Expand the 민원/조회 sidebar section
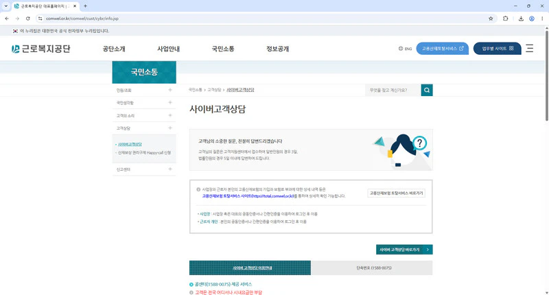Viewport: 549px width, 295px height. [x=144, y=91]
